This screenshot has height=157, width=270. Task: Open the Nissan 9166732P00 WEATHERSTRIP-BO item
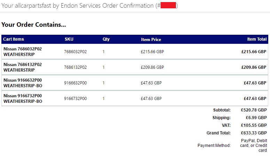coord(23,99)
